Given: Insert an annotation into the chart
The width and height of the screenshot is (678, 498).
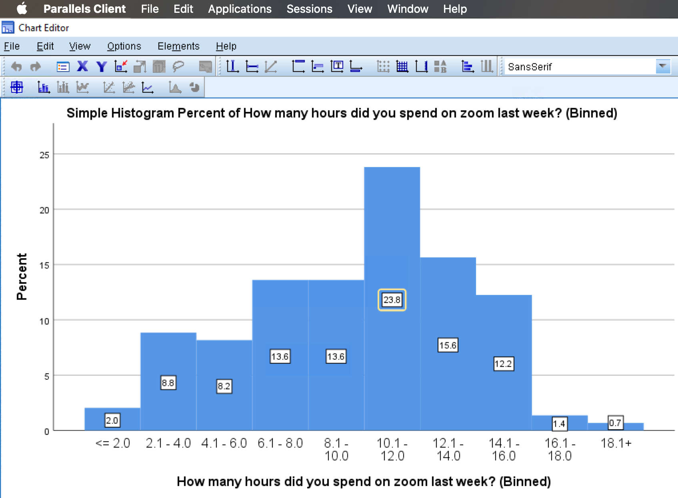Looking at the screenshot, I should pos(318,66).
